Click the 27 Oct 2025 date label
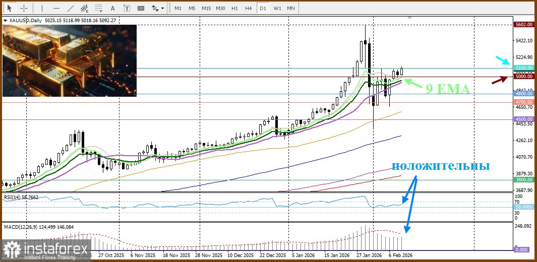The width and height of the screenshot is (537, 262). (x=111, y=255)
